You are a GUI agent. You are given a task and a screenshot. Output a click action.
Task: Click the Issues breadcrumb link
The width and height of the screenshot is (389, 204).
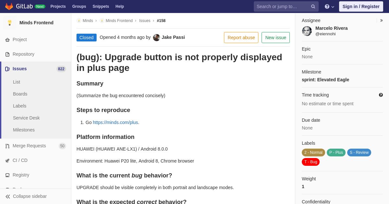click(x=145, y=21)
